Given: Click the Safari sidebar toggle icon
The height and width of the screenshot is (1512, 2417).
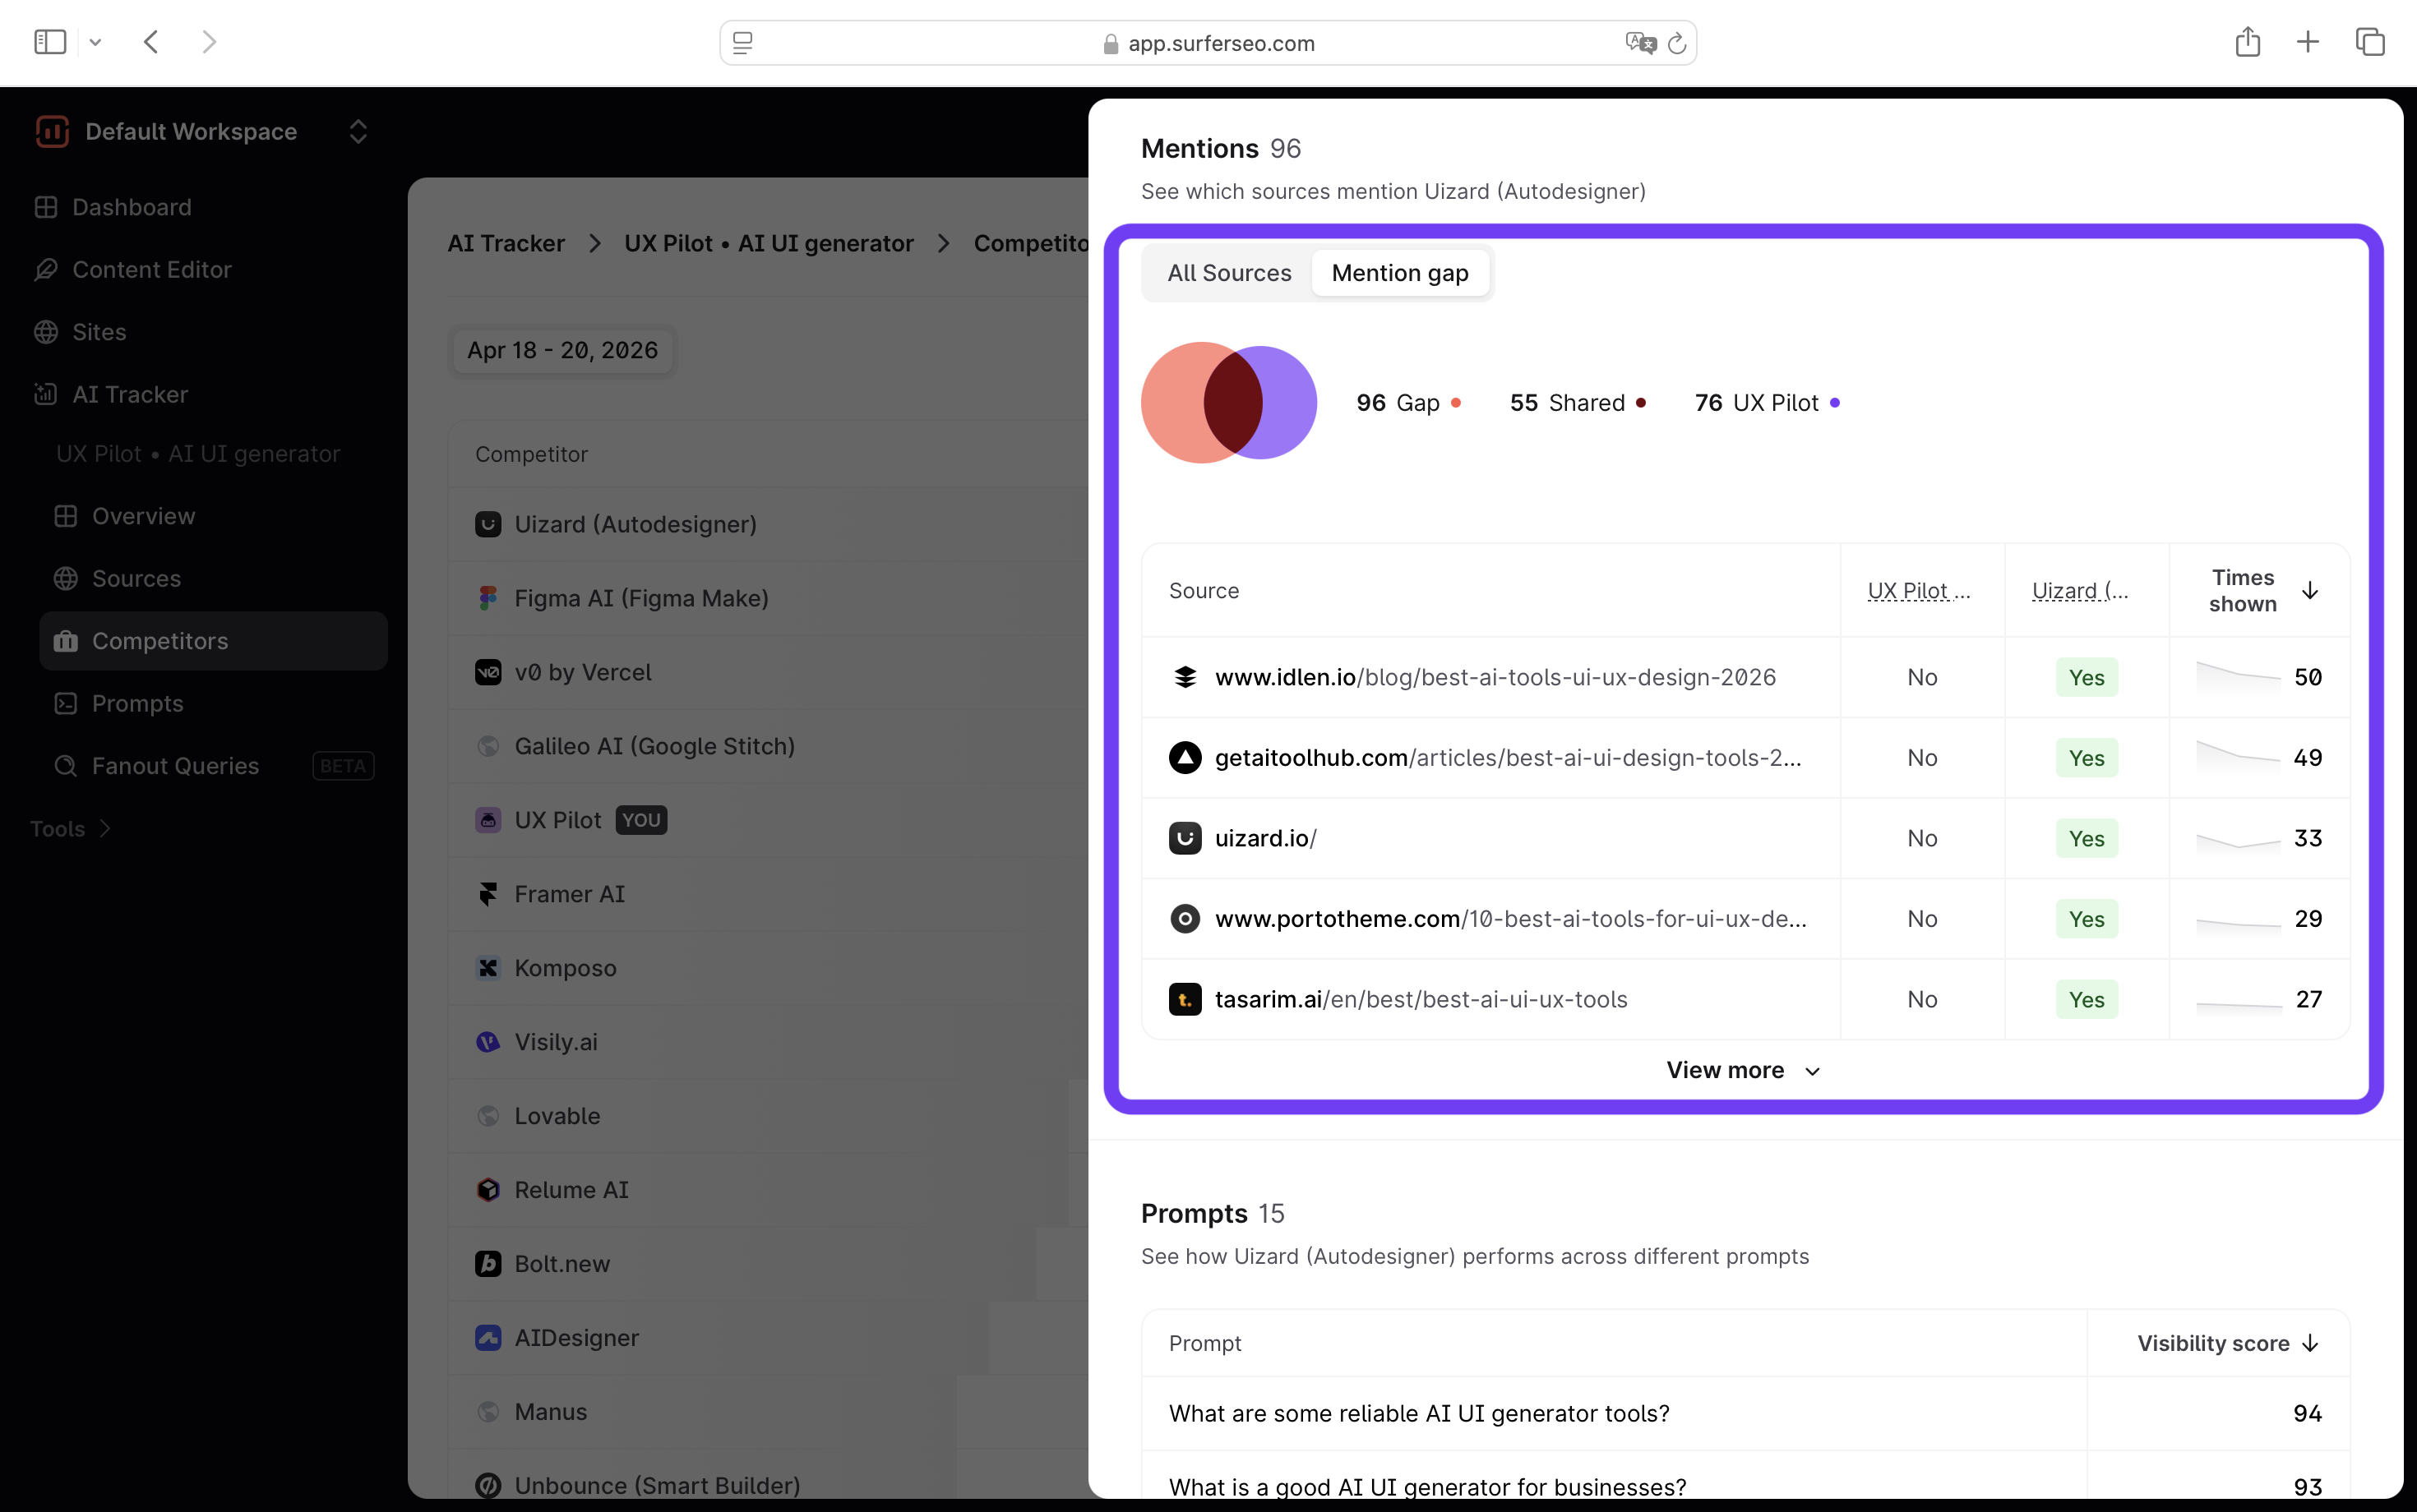Looking at the screenshot, I should click(x=49, y=42).
